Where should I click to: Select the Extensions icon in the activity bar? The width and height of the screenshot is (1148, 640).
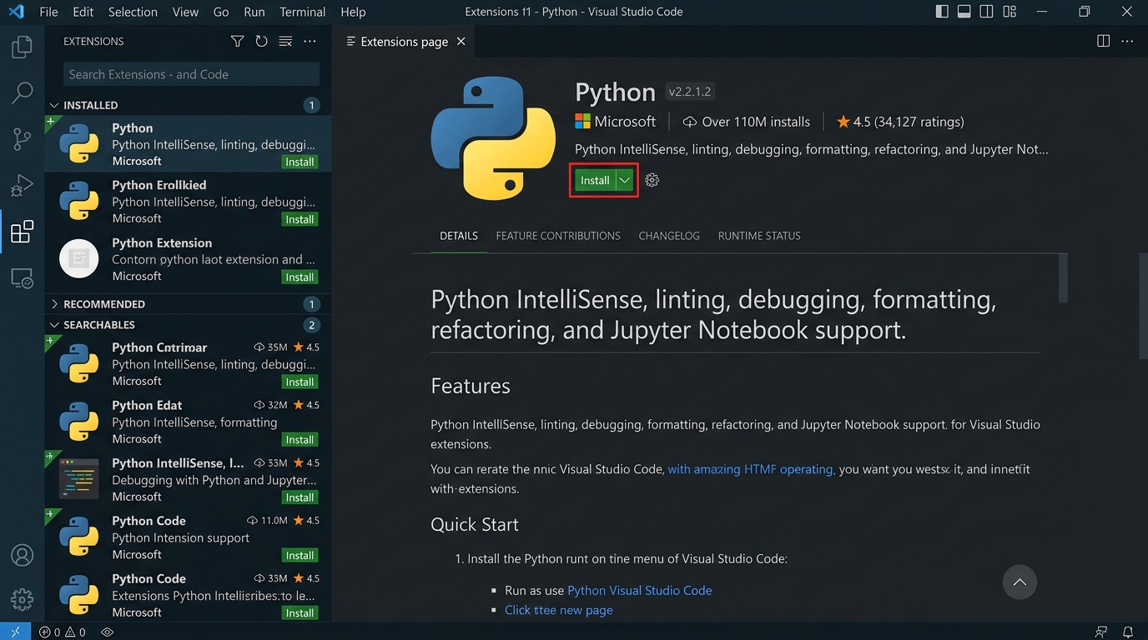coord(23,231)
